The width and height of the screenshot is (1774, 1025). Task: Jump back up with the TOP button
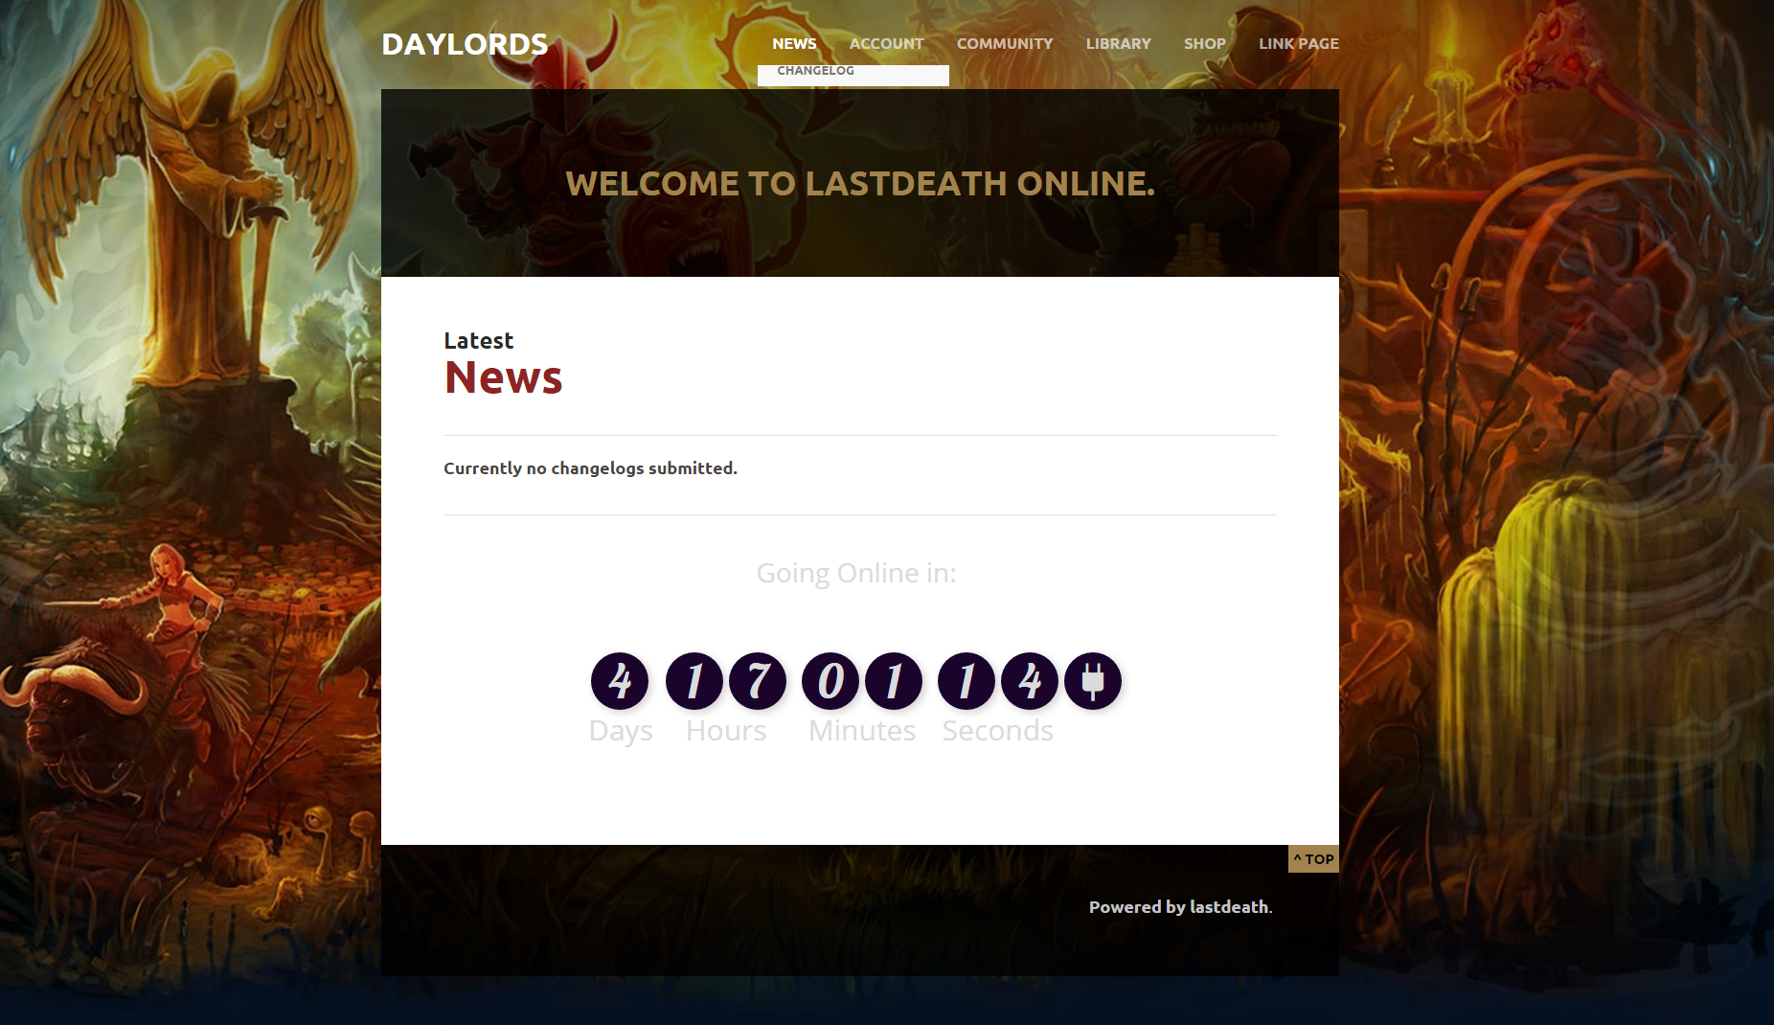click(x=1313, y=859)
